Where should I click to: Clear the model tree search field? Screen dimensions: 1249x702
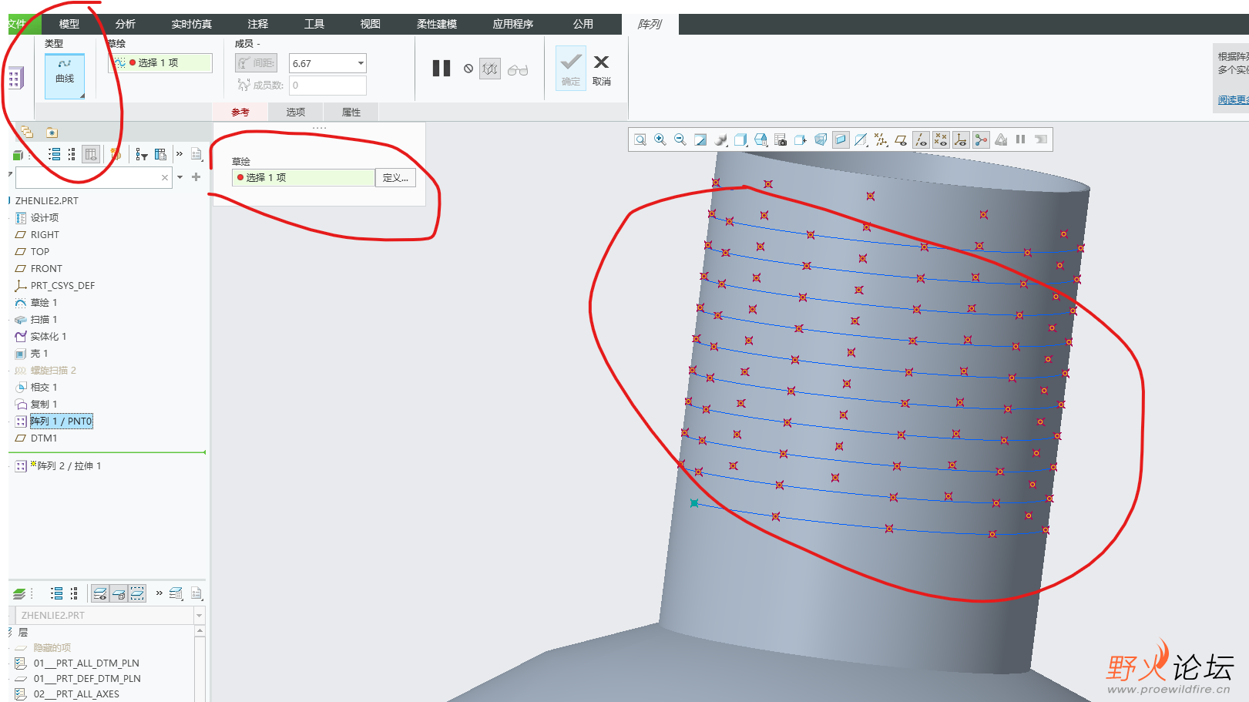click(165, 177)
